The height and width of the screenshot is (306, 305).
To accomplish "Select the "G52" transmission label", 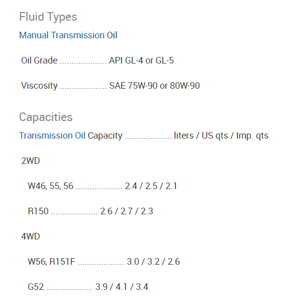I will pyautogui.click(x=36, y=287).
